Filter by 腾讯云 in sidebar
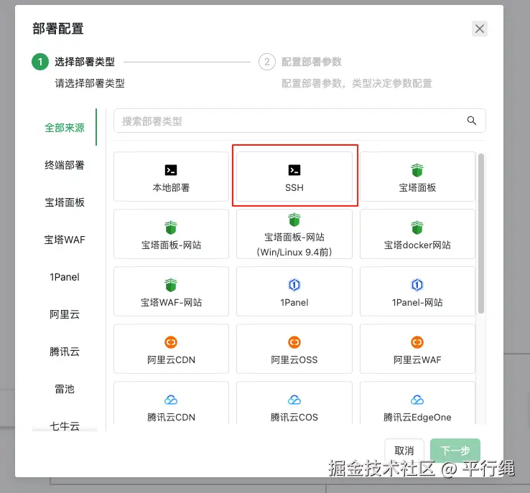The image size is (530, 493). (x=64, y=352)
